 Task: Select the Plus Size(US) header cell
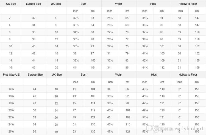12,75
